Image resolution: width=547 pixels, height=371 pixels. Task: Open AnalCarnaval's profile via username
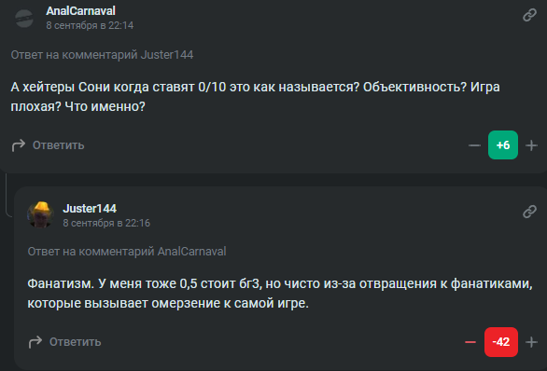(80, 11)
